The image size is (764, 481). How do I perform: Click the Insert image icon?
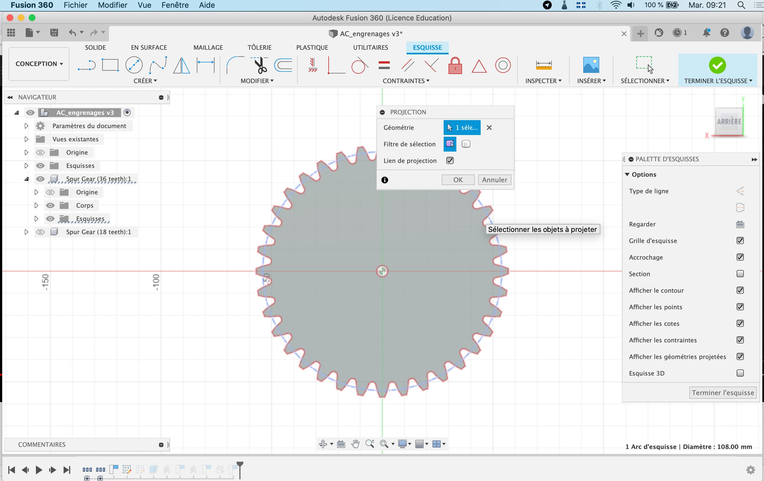pos(591,65)
